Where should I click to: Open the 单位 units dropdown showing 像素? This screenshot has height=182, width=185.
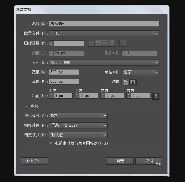140,72
